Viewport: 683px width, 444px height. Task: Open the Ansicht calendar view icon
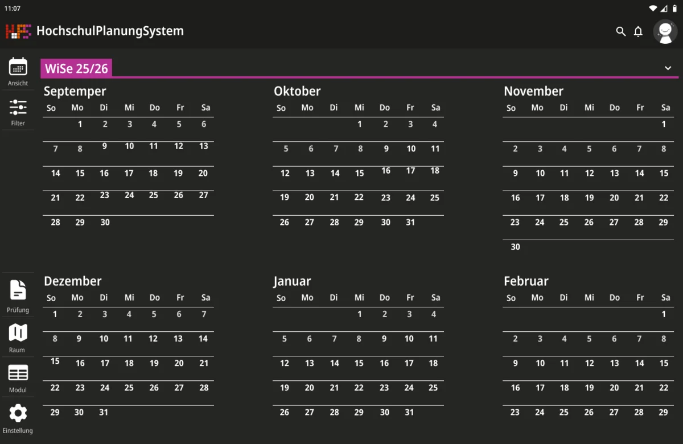(18, 67)
